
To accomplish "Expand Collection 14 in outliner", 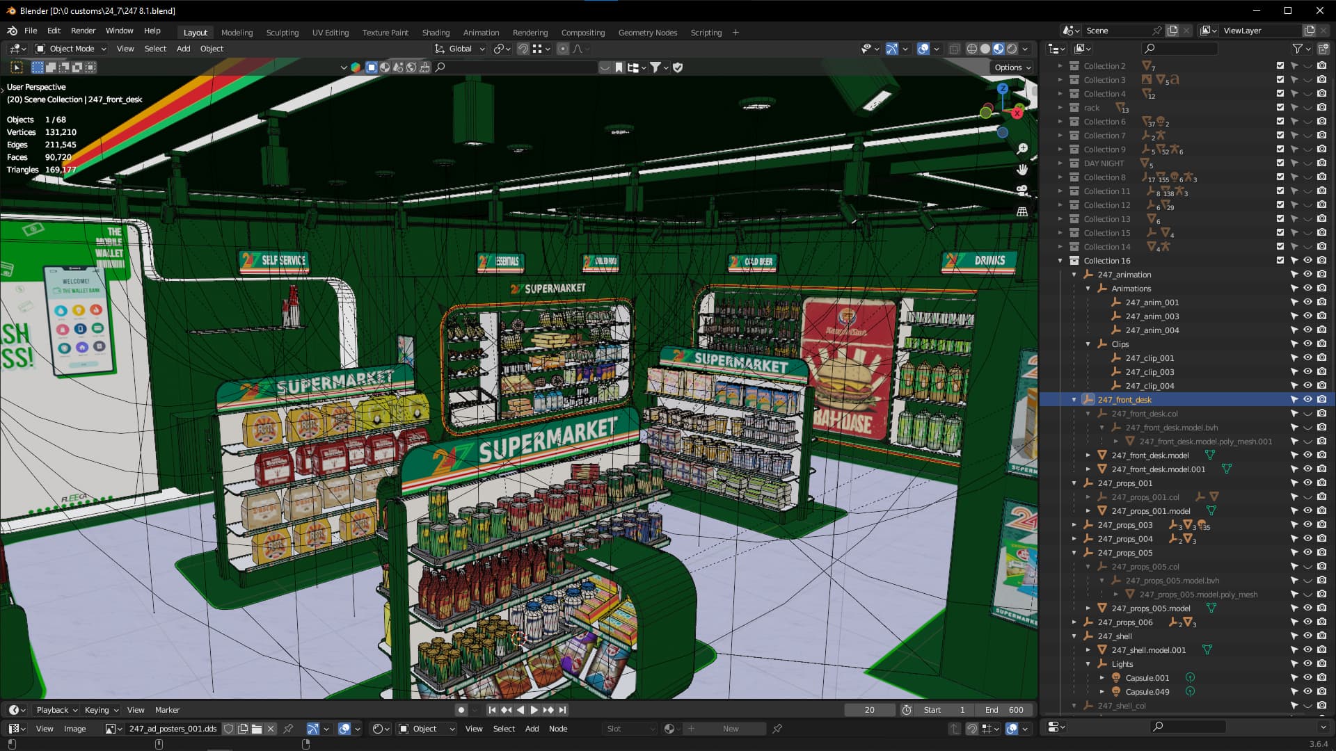I will [1060, 246].
